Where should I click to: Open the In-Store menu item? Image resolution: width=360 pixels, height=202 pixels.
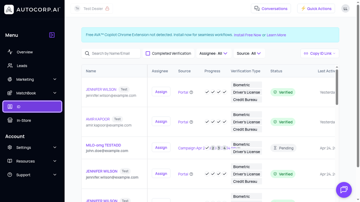pos(32,120)
